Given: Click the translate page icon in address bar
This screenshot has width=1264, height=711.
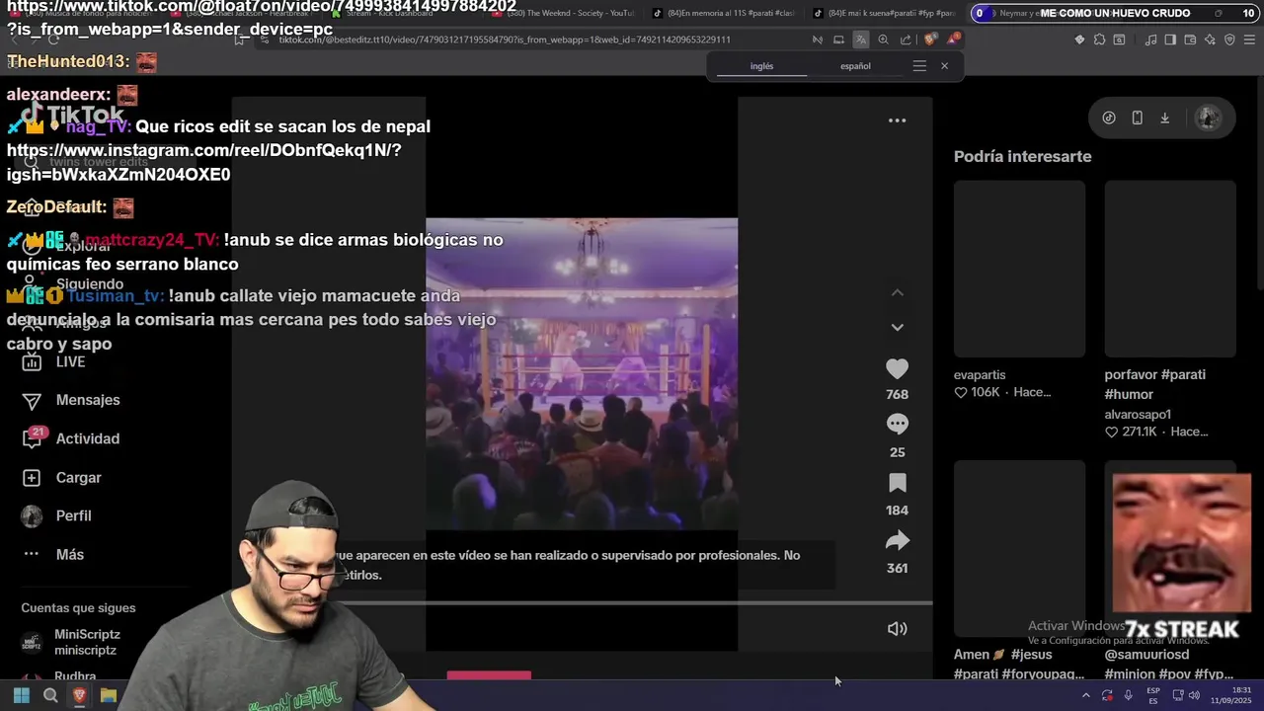Looking at the screenshot, I should 860,39.
